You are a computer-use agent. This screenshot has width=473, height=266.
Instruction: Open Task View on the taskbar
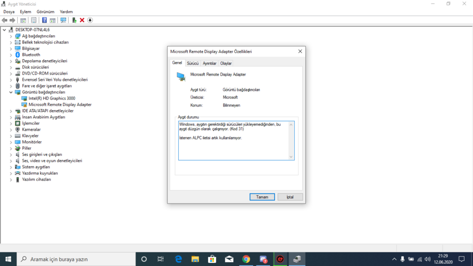point(160,259)
